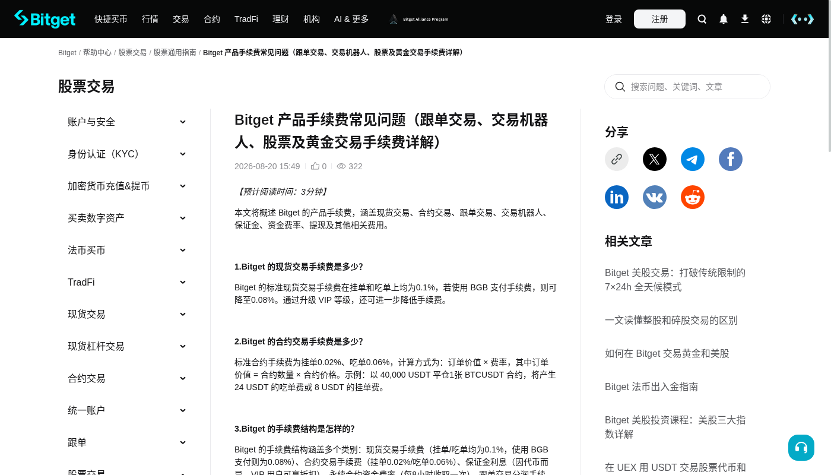This screenshot has height=475, width=831.
Task: Open article 一文读懂整股和碎股交易的区别
Action: click(671, 320)
